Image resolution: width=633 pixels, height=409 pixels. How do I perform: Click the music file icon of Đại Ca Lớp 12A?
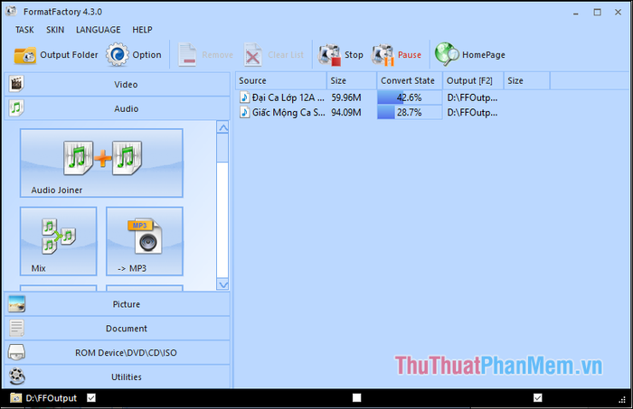pyautogui.click(x=244, y=98)
